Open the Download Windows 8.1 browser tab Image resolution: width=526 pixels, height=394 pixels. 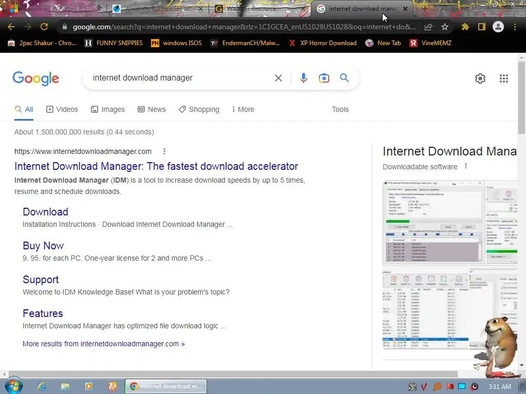pyautogui.click(x=55, y=9)
